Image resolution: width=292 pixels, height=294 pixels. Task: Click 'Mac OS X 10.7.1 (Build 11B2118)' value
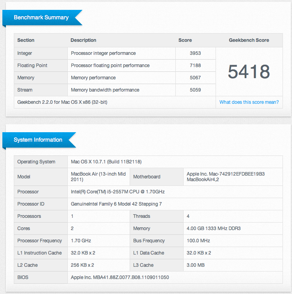[106, 162]
